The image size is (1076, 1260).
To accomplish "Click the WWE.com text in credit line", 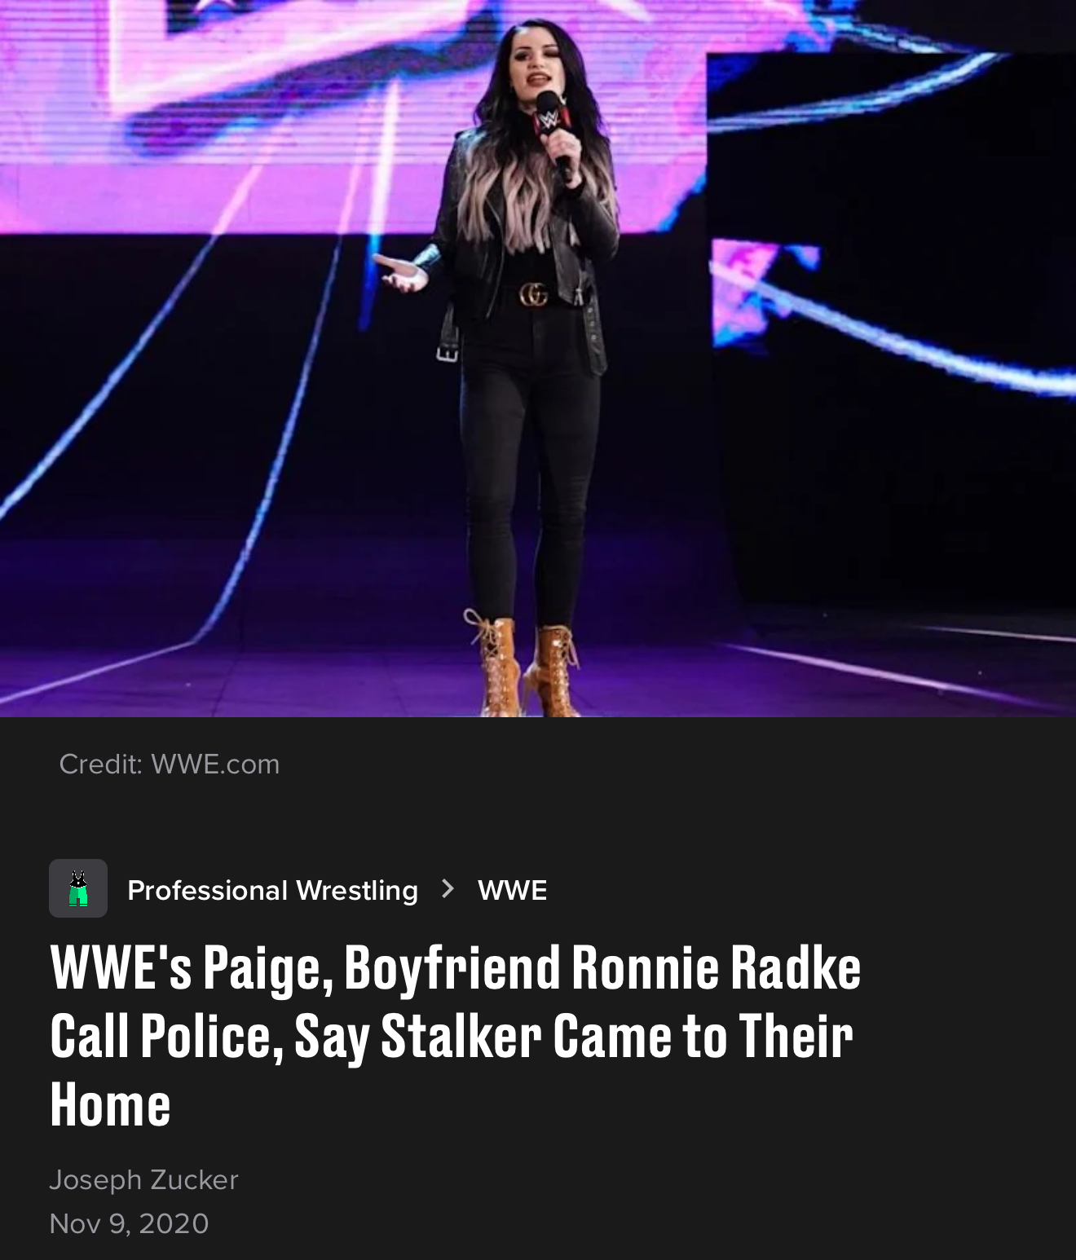I will 215,764.
